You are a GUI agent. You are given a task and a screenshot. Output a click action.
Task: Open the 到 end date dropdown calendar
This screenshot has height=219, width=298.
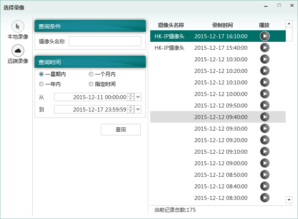coord(138,109)
